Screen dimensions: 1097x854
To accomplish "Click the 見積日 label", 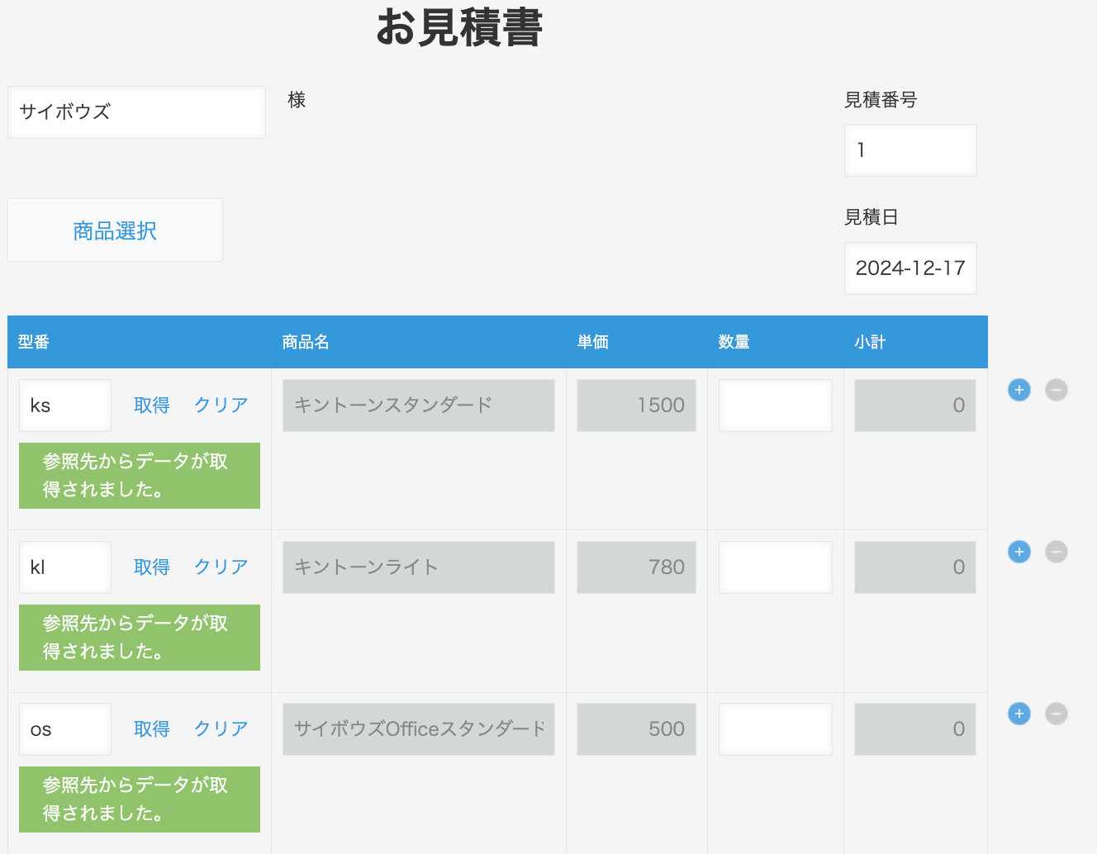I will click(x=871, y=217).
